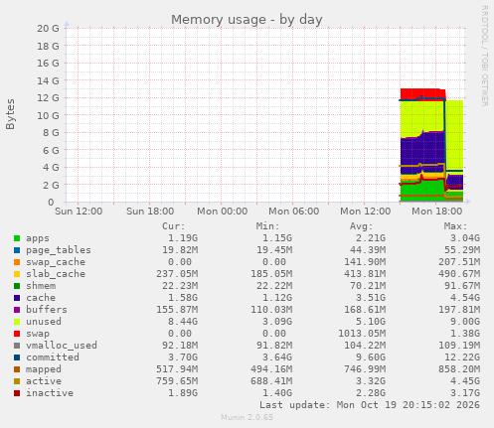Screen dimensions: 494x428
Task: Select the 'unused' legend label
Action: (x=44, y=322)
